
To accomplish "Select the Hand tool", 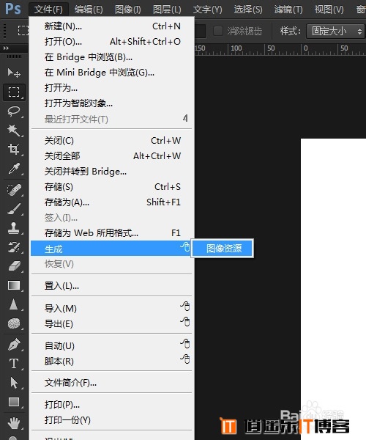I will point(14,423).
